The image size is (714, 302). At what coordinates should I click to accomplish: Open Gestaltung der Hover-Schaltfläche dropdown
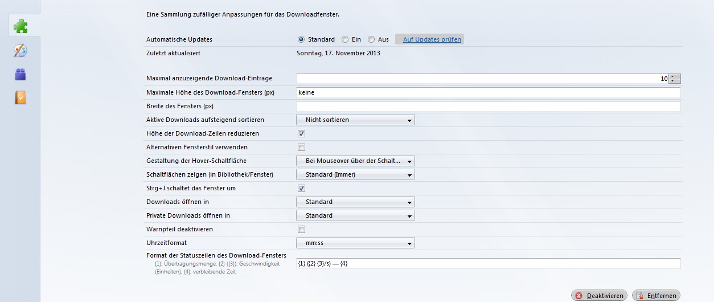pyautogui.click(x=355, y=161)
